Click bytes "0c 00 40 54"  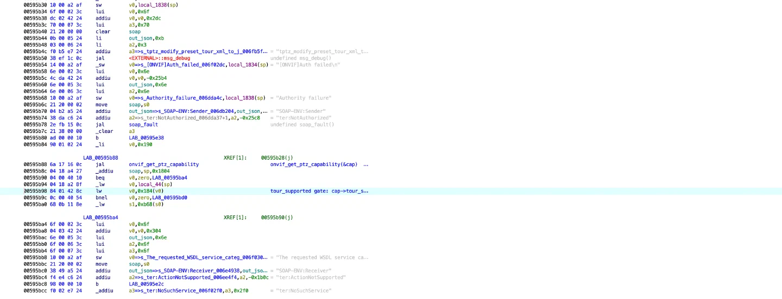66,198
